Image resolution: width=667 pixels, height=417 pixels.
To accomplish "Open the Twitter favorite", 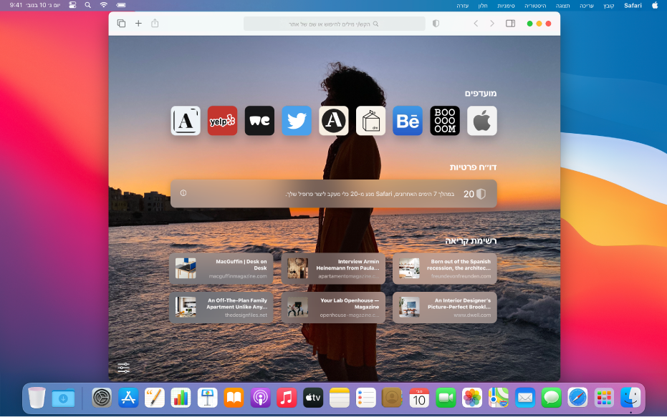I will pos(297,121).
